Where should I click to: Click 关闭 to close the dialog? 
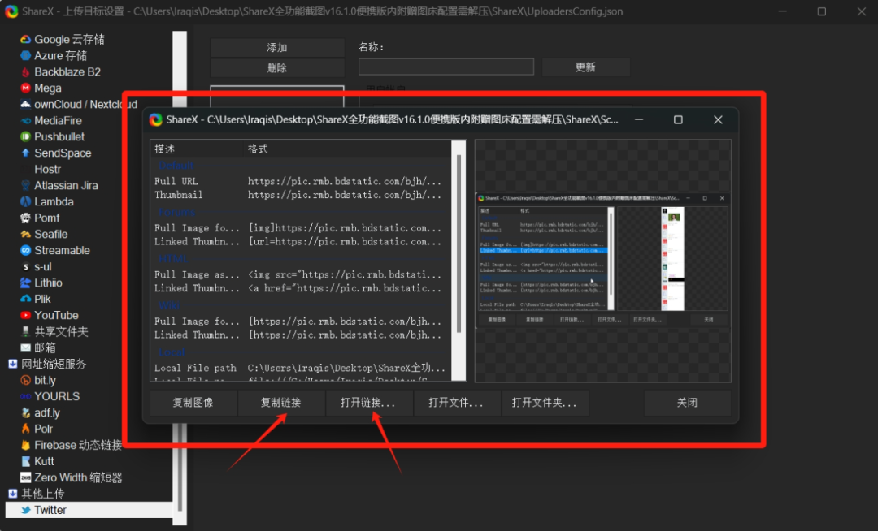click(x=687, y=403)
